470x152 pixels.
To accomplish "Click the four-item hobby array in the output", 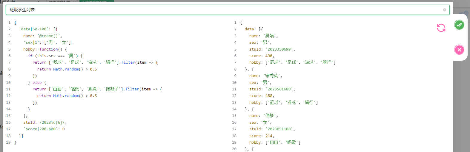I will (x=292, y=62).
